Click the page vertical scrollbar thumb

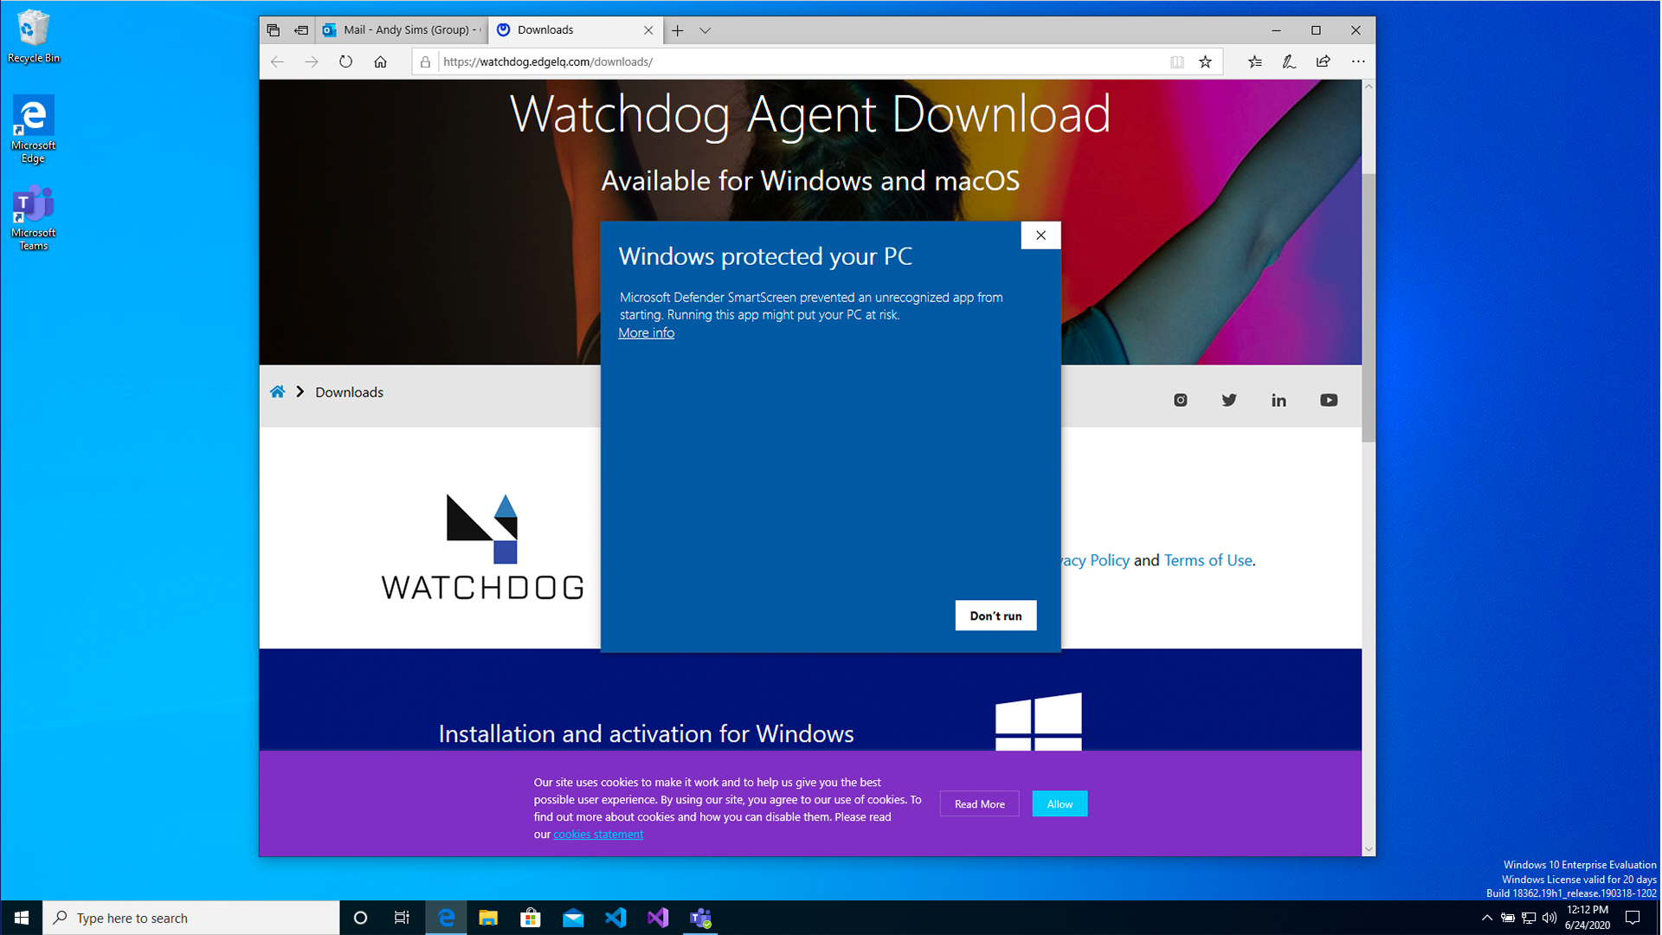[1369, 307]
